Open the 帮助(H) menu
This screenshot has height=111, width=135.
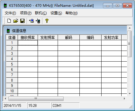[x=71, y=13]
